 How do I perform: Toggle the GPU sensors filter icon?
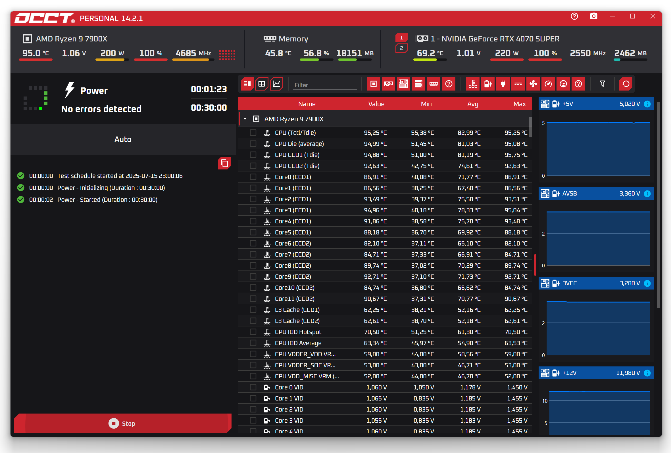(x=388, y=84)
